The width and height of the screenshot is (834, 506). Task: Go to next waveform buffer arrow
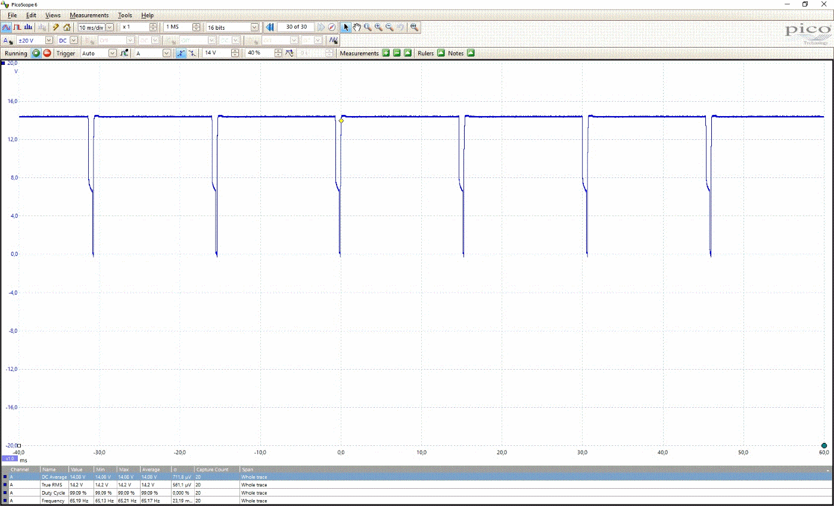[321, 27]
